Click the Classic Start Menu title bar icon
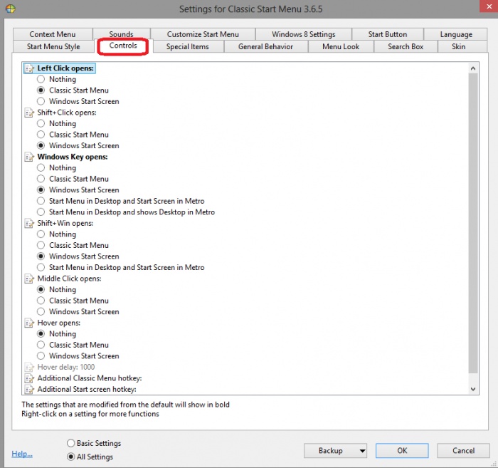The image size is (498, 468). click(10, 9)
